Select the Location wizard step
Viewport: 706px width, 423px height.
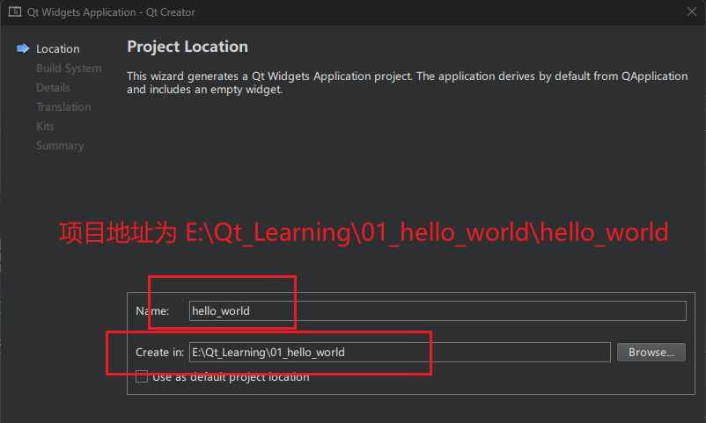tap(58, 49)
